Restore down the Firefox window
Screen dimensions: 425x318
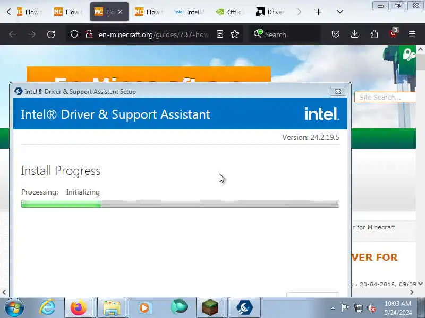(x=398, y=6)
